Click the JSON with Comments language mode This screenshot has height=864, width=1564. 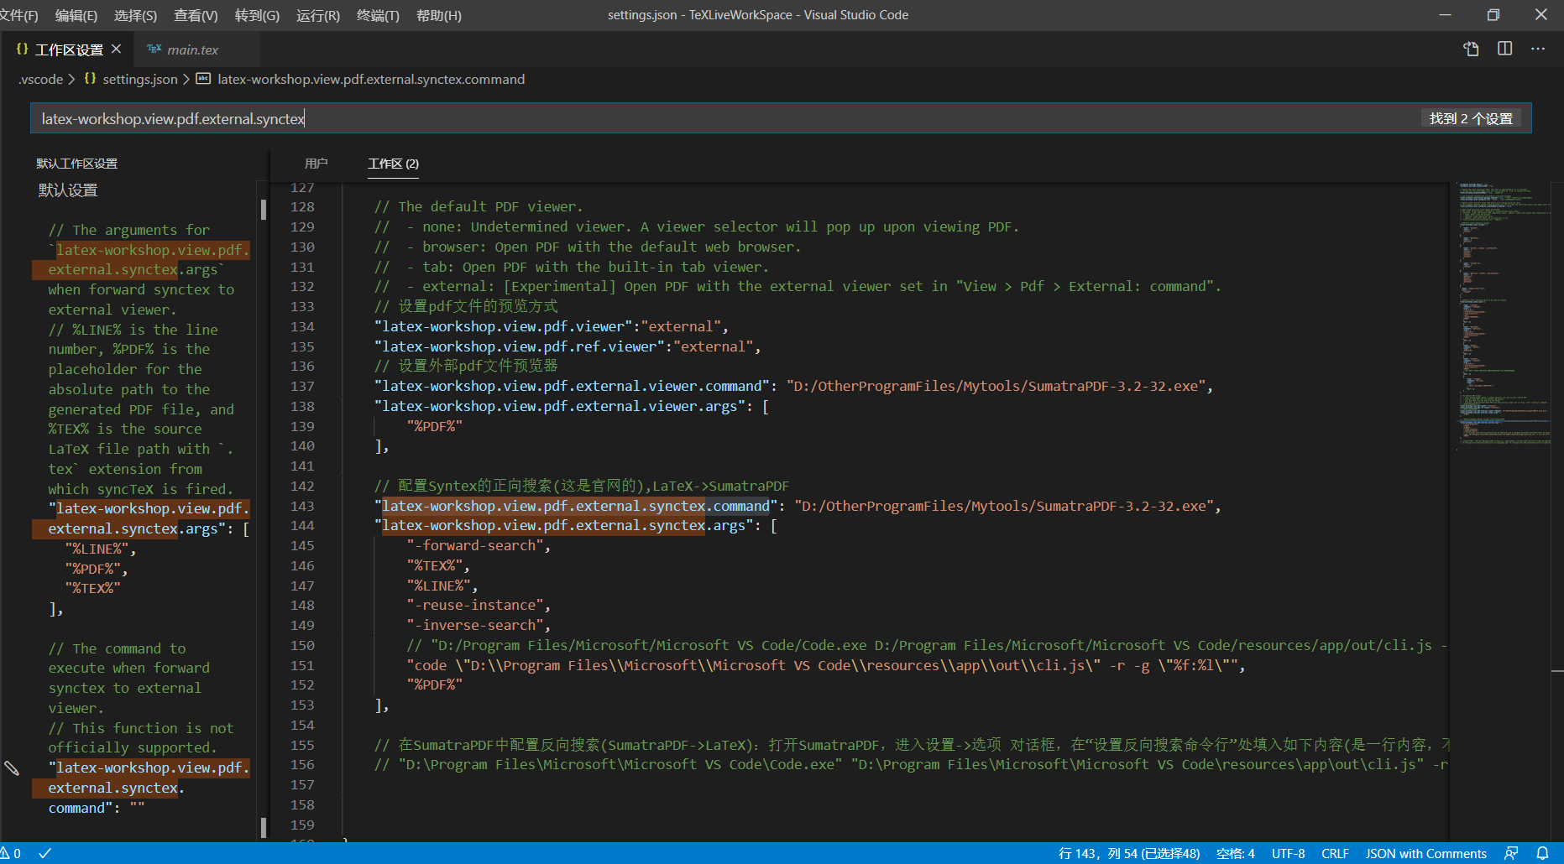1426,853
